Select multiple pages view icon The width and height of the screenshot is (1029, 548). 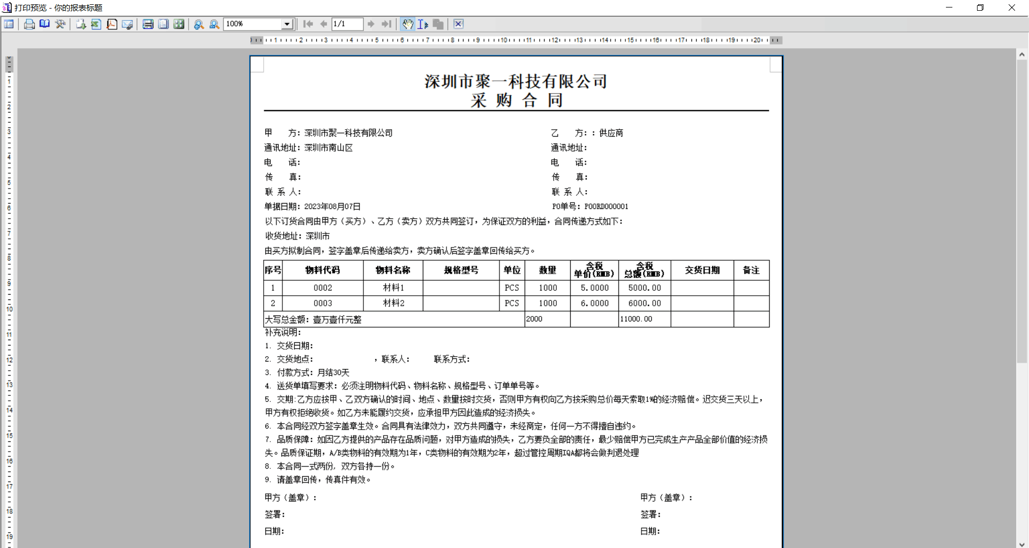(x=179, y=24)
